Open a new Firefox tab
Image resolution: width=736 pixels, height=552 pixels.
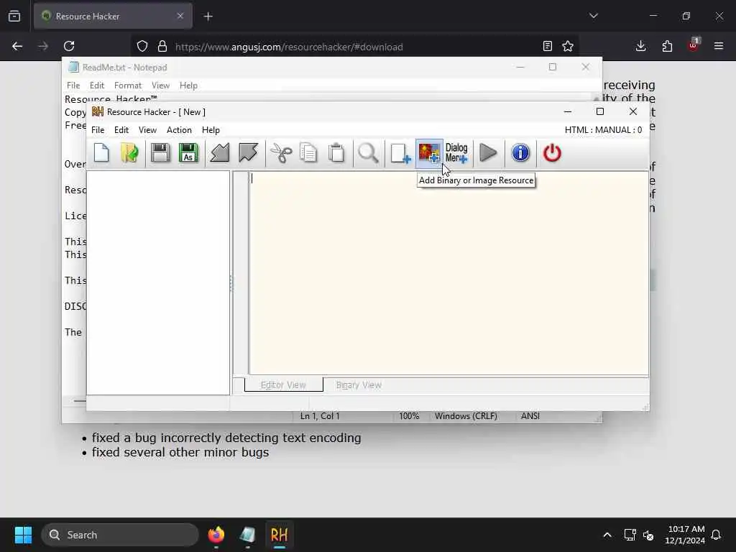pos(208,17)
